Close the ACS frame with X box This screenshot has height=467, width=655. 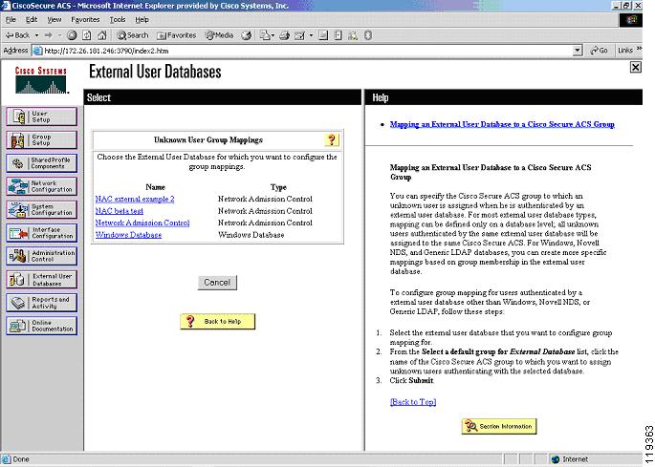[x=635, y=67]
